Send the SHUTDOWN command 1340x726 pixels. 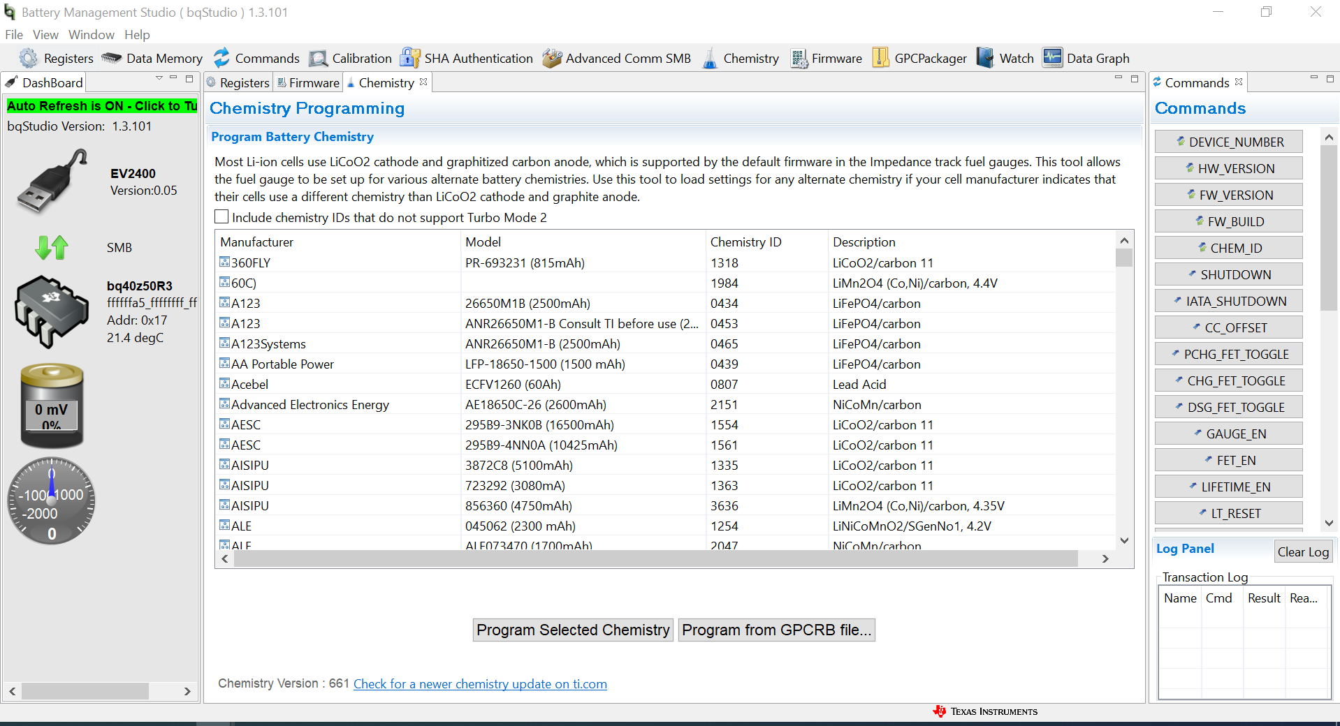point(1229,274)
